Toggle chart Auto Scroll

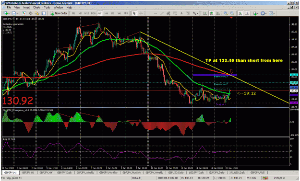pos(240,13)
